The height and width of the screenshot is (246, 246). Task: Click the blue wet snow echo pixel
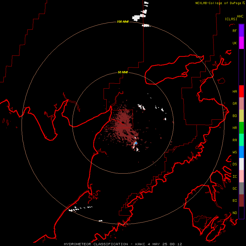(136, 143)
